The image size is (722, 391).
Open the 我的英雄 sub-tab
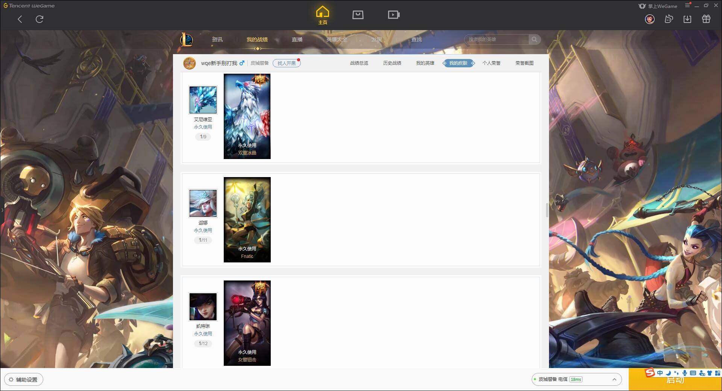coord(425,63)
